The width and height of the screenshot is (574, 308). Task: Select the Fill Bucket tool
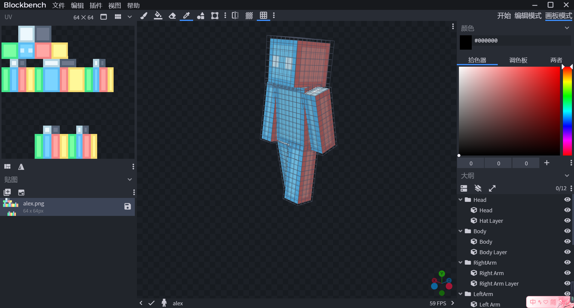pyautogui.click(x=158, y=16)
